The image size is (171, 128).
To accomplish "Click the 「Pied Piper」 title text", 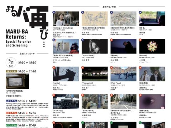I will (x=116, y=83).
